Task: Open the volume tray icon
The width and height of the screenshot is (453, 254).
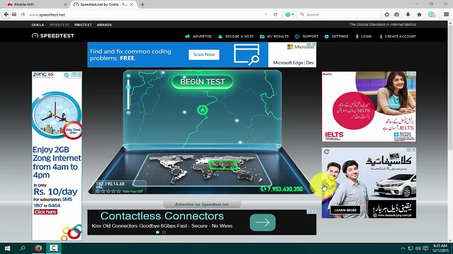Action: [x=418, y=248]
